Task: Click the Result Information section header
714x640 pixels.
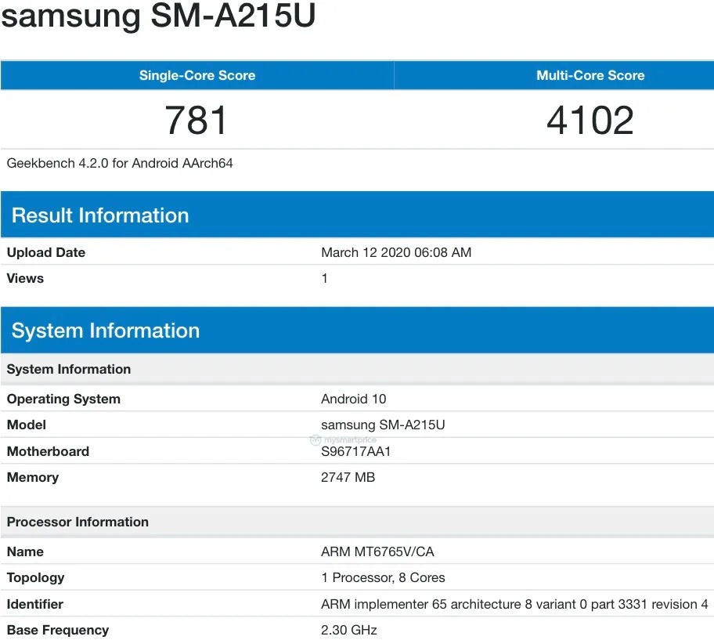Action: tap(357, 215)
